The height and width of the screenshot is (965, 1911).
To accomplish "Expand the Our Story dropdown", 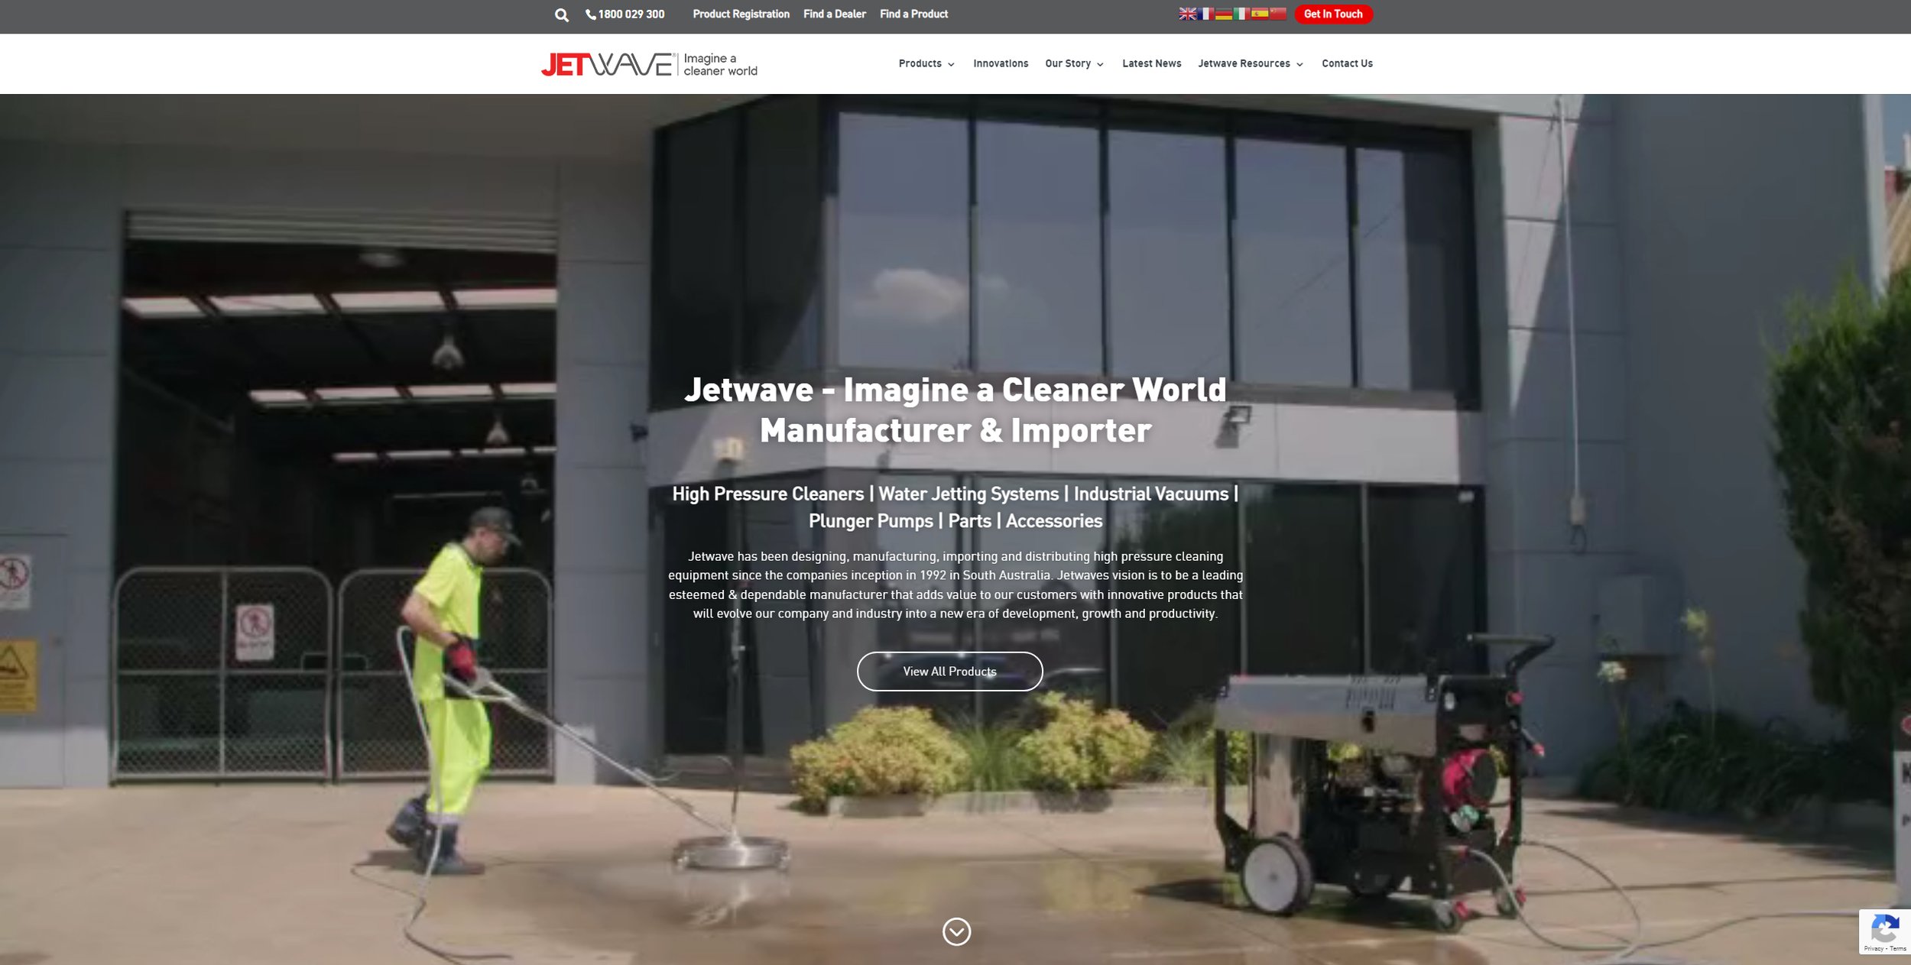I will coord(1074,64).
